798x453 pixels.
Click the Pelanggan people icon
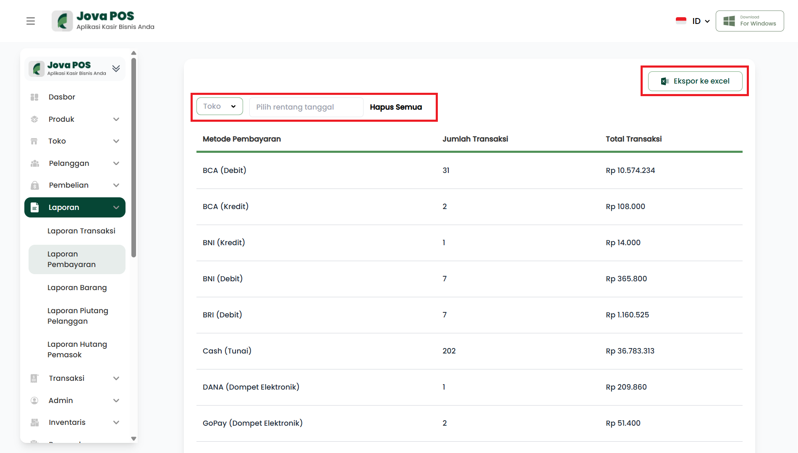point(34,163)
